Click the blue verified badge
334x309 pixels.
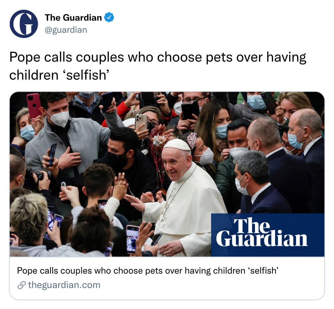(x=109, y=17)
